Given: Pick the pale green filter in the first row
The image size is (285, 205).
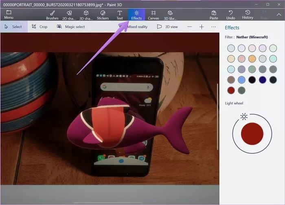Looking at the screenshot, I should coord(273,48).
